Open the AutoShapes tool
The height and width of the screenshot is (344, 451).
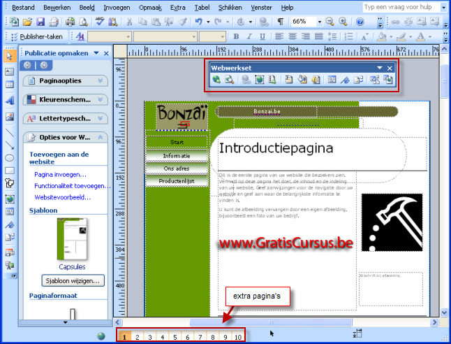click(10, 183)
